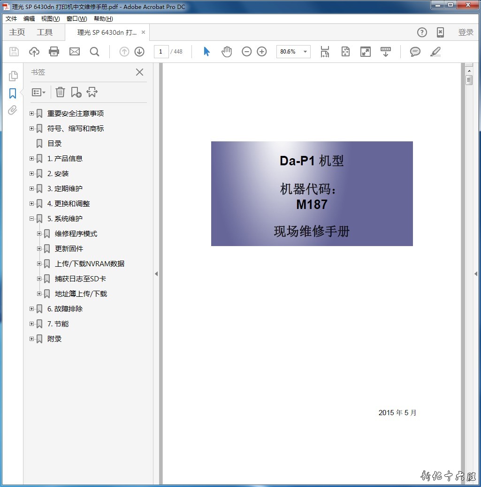The height and width of the screenshot is (487, 481).
Task: Switch to the 工具 tab
Action: pyautogui.click(x=45, y=32)
